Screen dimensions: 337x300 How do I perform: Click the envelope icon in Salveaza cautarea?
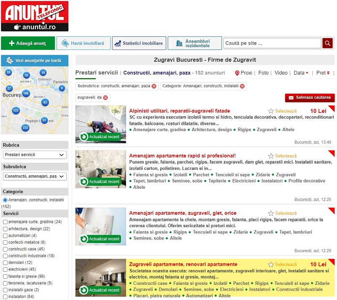pyautogui.click(x=291, y=98)
